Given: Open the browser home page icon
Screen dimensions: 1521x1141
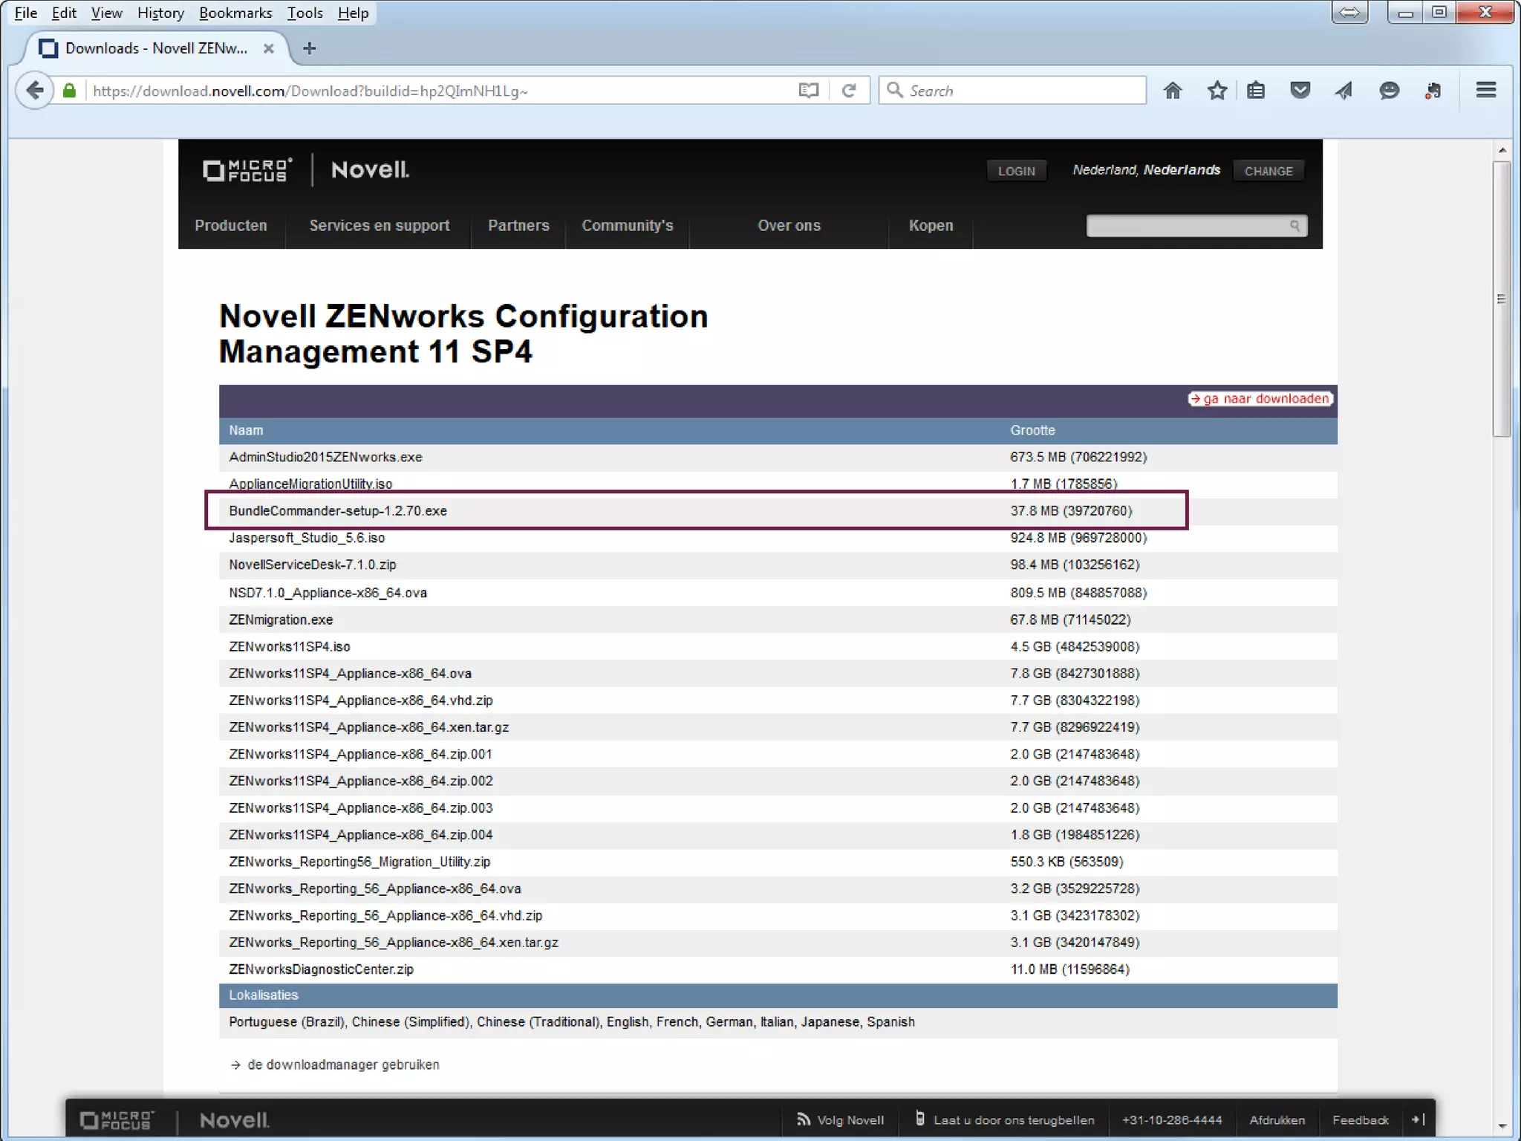Looking at the screenshot, I should click(x=1173, y=91).
